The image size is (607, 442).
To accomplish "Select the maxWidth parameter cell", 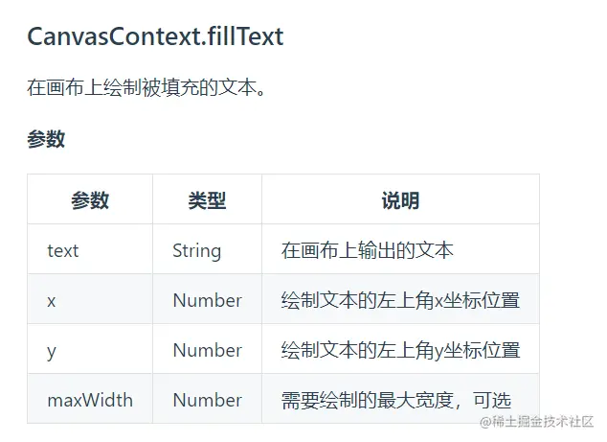I will pyautogui.click(x=90, y=400).
